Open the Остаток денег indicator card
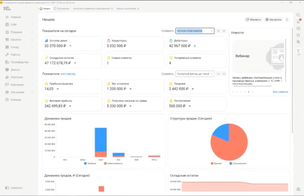Screen dimensions: 304x196 point(72,44)
